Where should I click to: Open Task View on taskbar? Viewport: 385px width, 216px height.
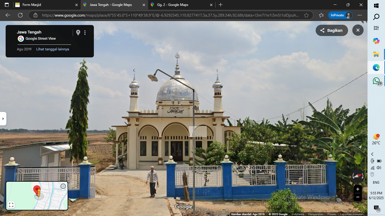point(376,28)
